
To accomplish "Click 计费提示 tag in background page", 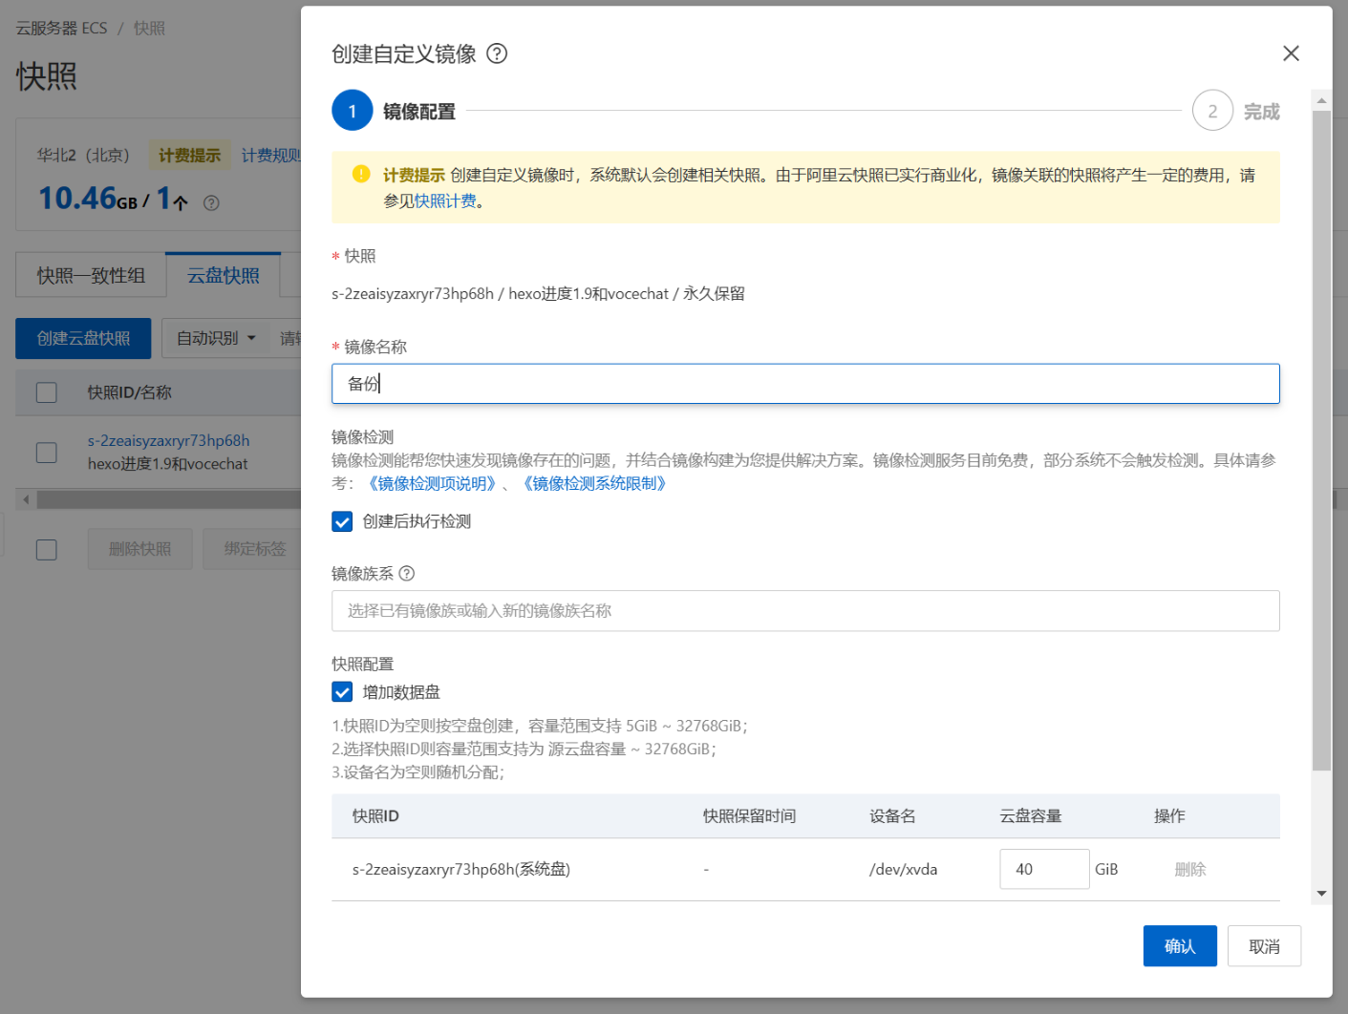I will (189, 155).
